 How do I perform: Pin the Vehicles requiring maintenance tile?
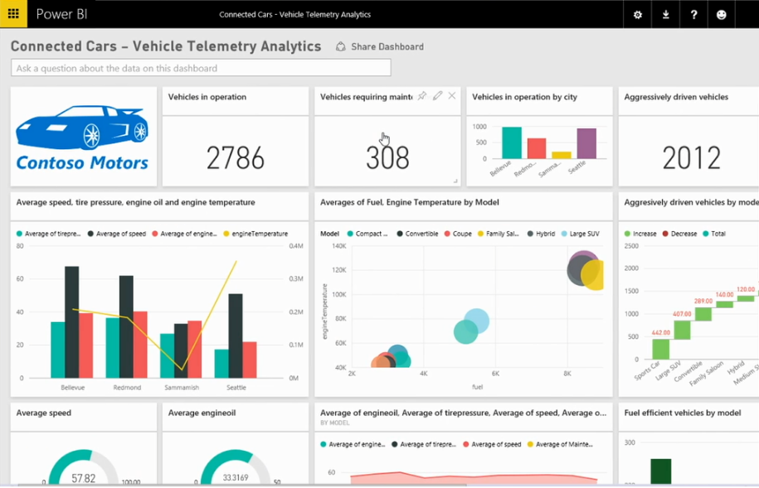click(422, 96)
